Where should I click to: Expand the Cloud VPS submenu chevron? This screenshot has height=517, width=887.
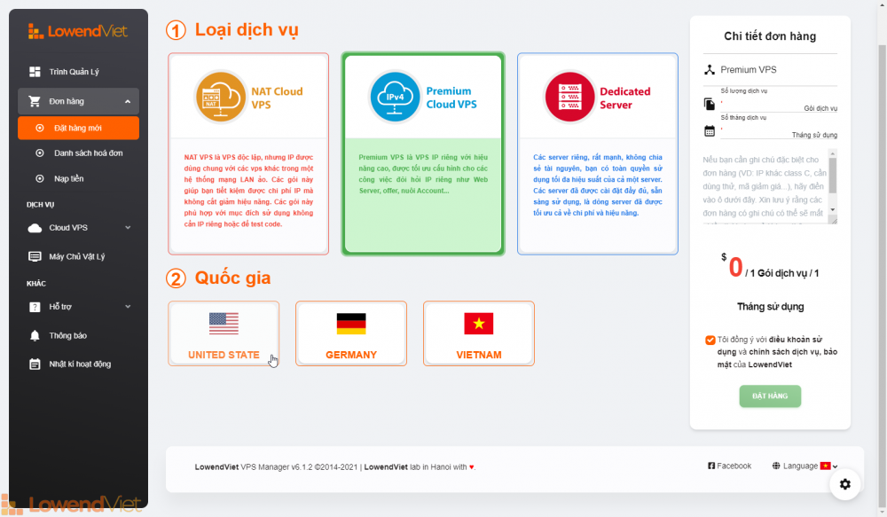128,228
